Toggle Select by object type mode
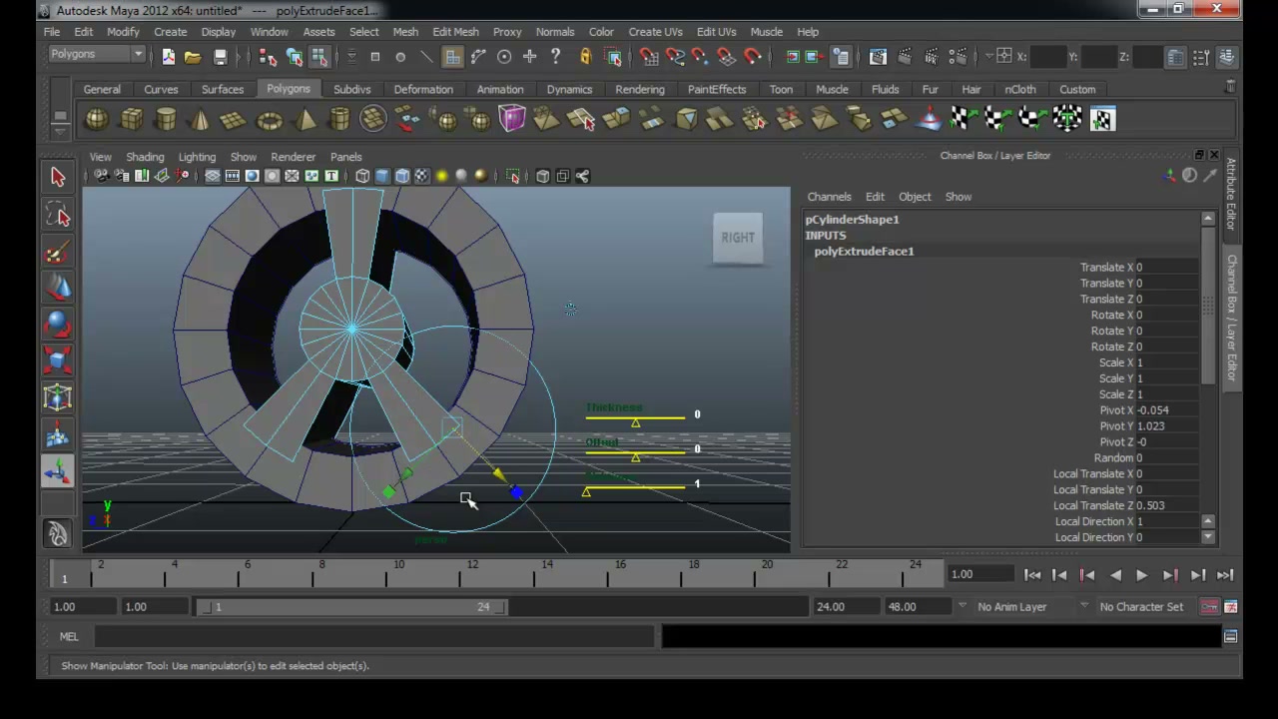The image size is (1278, 719). point(294,57)
